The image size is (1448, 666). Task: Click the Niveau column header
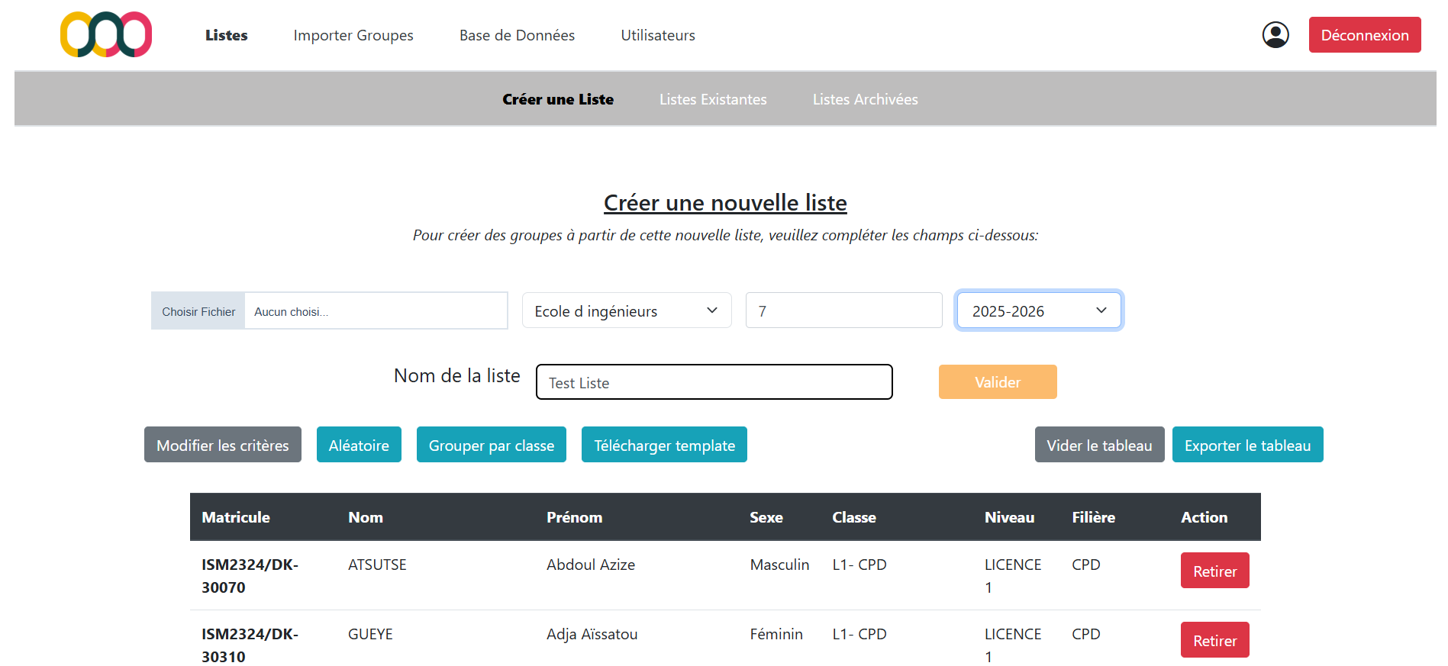tap(1009, 517)
